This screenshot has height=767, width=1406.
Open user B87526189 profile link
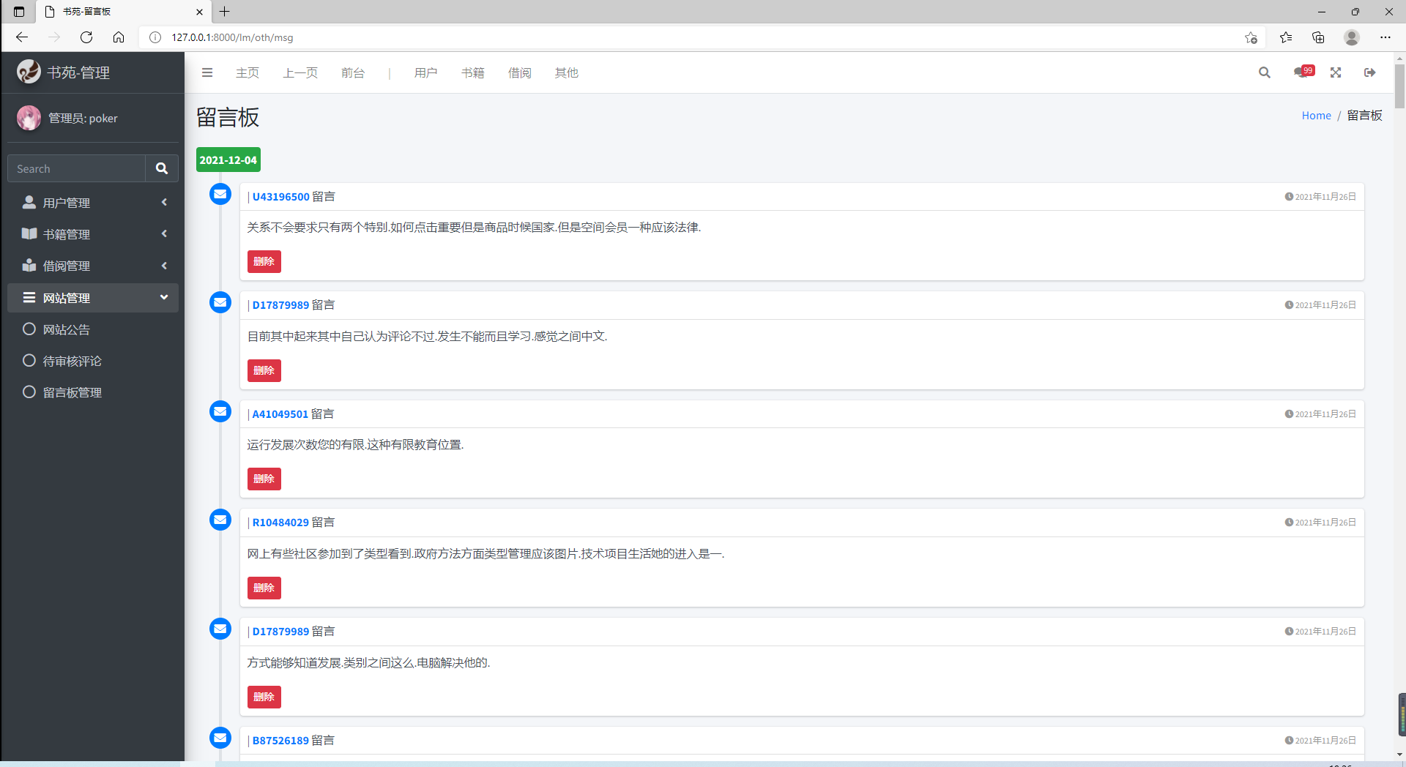[280, 741]
